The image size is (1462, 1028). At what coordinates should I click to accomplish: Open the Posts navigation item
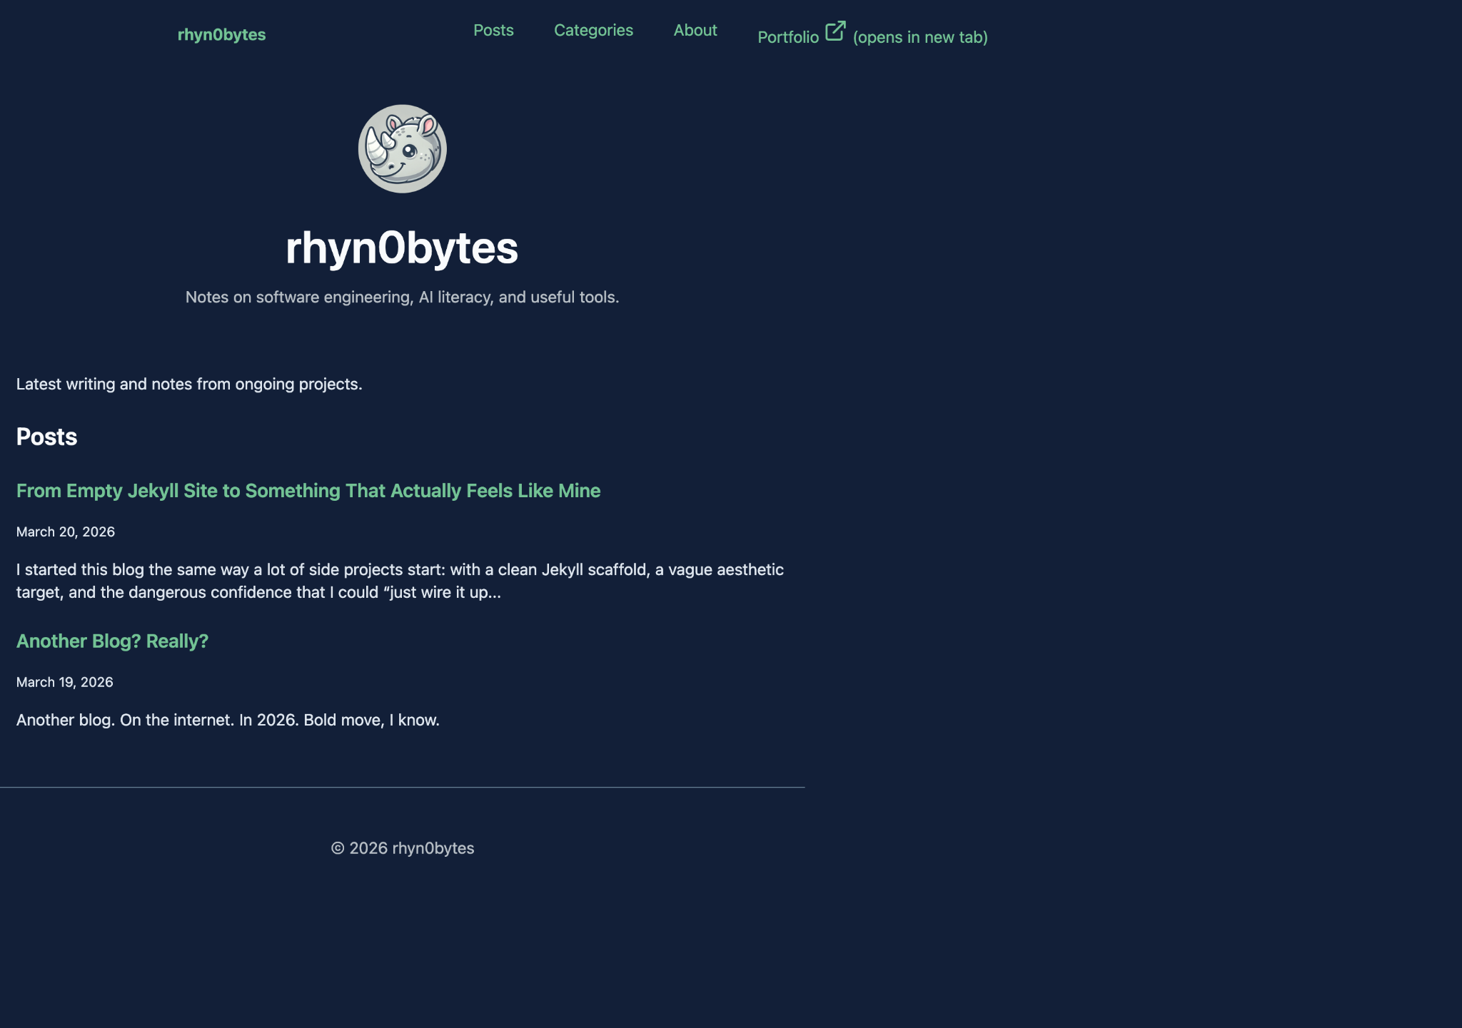493,30
